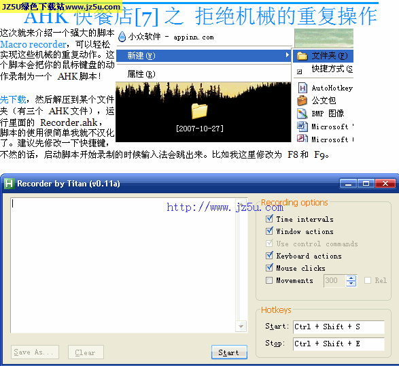
Task: Toggle the Keyboard actions checkbox
Action: [x=269, y=256]
